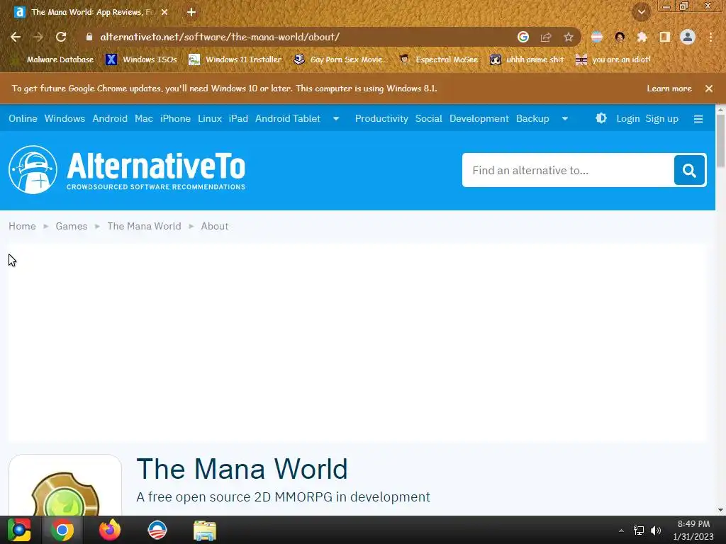Share this page icon in address bar

pos(546,37)
